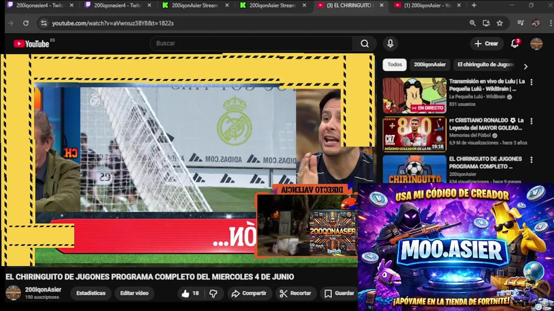The width and height of the screenshot is (554, 311).
Task: Open the YouTube account avatar menu
Action: point(536,44)
